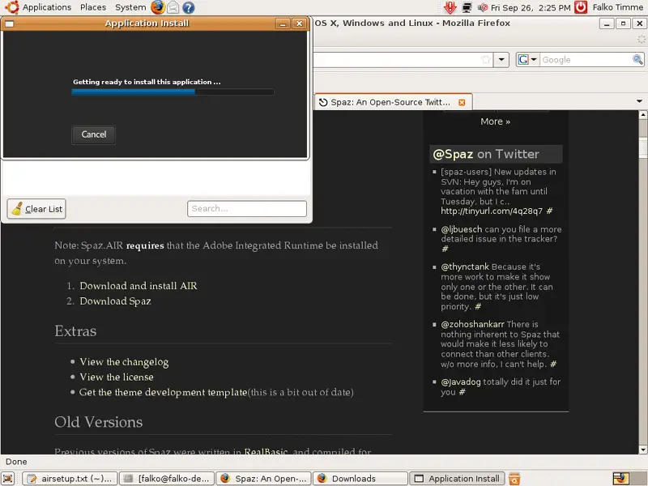Switch to Spaz Firefox taskbar item
Viewport: 648px width, 486px height.
pyautogui.click(x=264, y=479)
